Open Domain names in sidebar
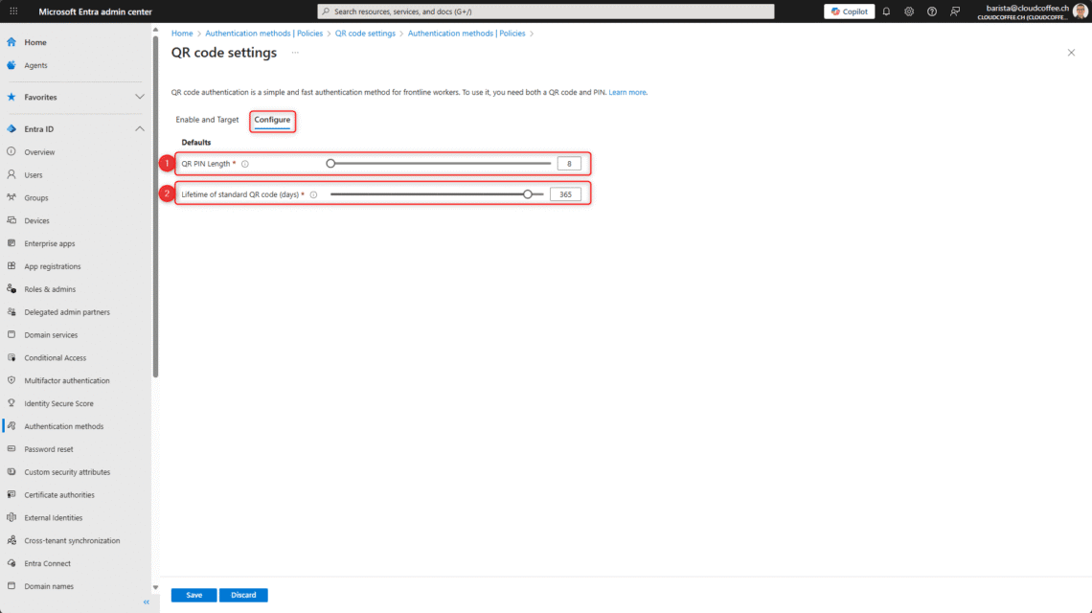 [49, 586]
